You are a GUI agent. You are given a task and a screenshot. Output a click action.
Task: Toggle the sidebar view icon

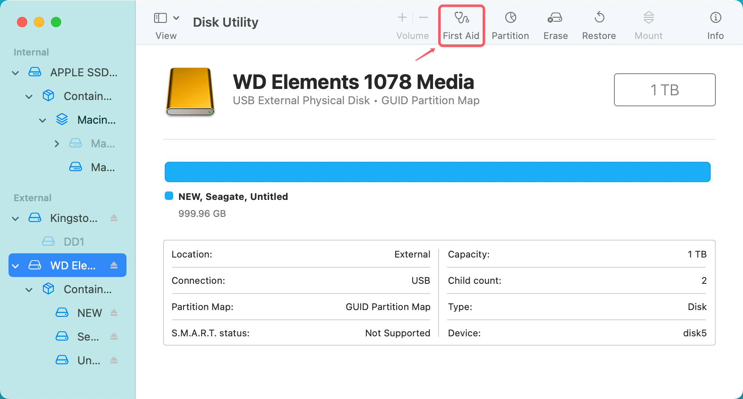point(160,17)
